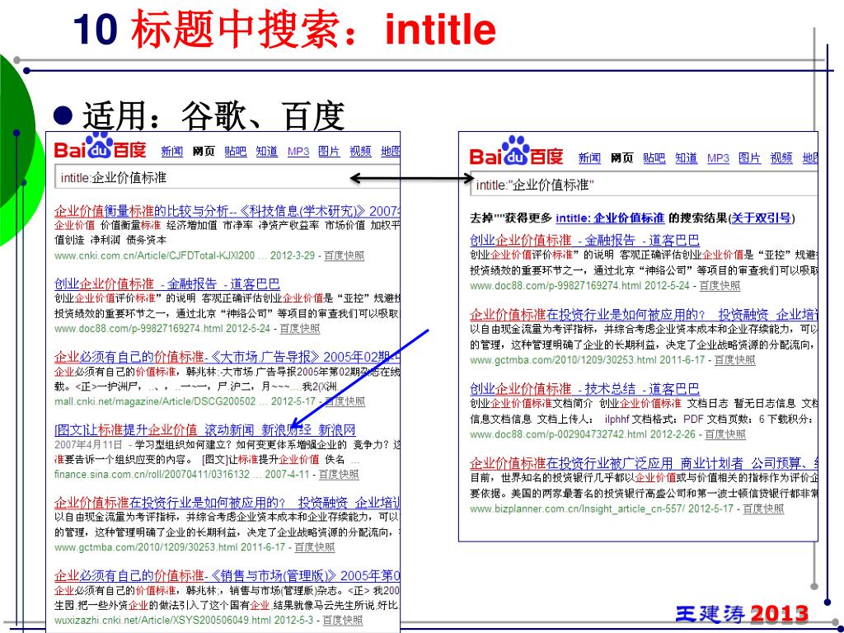This screenshot has width=844, height=633.
Task: Open 图片 tab in right Baidu window
Action: coord(750,157)
